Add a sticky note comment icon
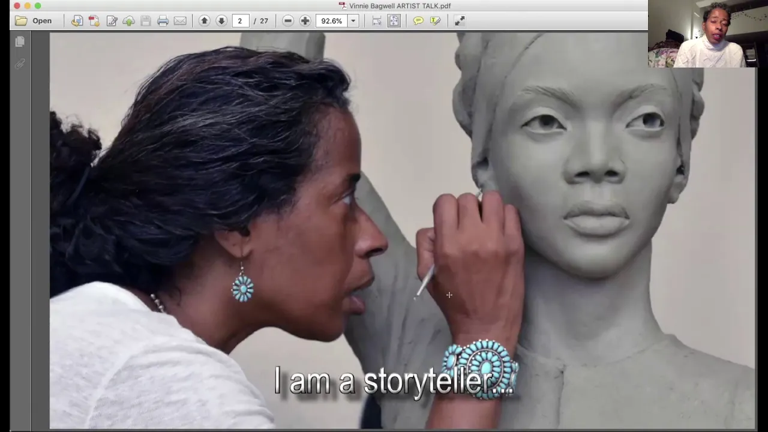Image resolution: width=768 pixels, height=432 pixels. point(418,21)
